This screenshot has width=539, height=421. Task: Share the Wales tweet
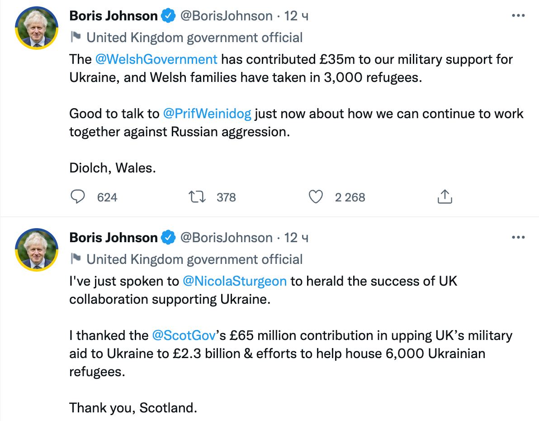tap(445, 197)
